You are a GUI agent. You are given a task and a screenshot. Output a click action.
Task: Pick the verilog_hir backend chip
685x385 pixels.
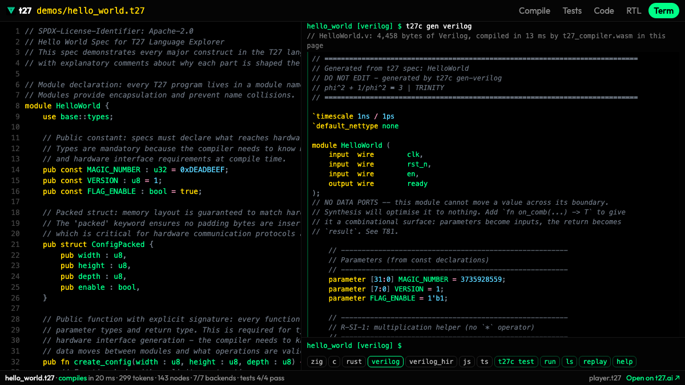click(431, 362)
